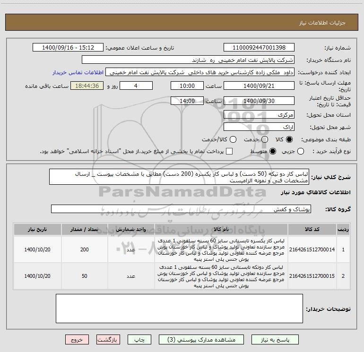Select the جزیی purchase type radio
Screen dimensions: 364x352
(301, 151)
